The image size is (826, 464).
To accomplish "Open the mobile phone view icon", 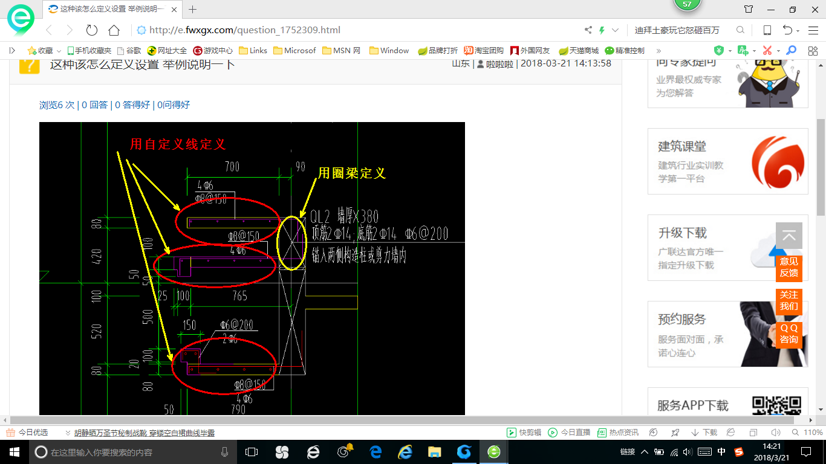I will click(x=767, y=30).
